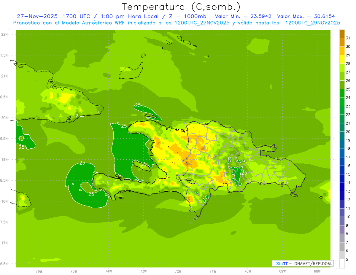Click the legend label 27
The width and height of the screenshot is (356, 275).
click(348, 72)
